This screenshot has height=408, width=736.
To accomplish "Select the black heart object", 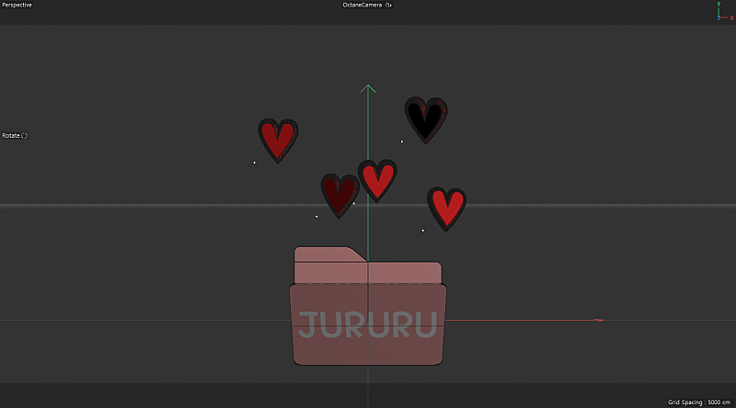I will click(x=426, y=119).
